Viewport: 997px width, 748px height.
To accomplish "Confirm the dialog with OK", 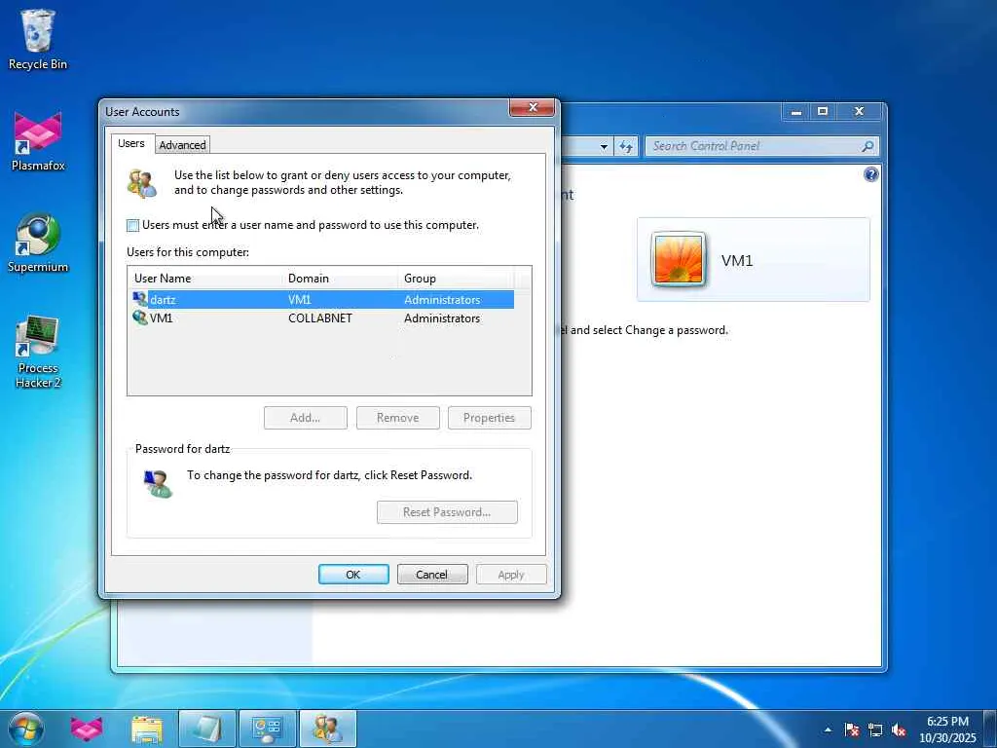I will pyautogui.click(x=353, y=575).
